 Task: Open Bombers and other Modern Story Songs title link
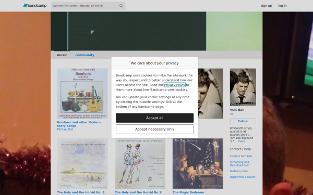coord(79,124)
